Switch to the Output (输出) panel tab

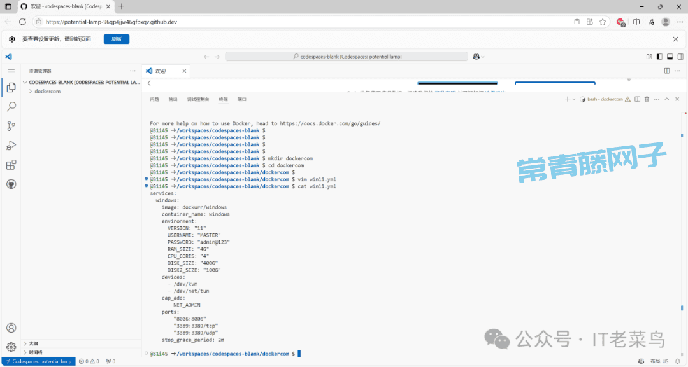tap(173, 99)
